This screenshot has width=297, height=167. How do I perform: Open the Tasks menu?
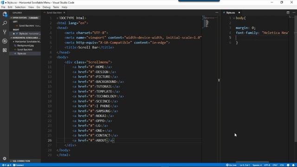[56, 7]
